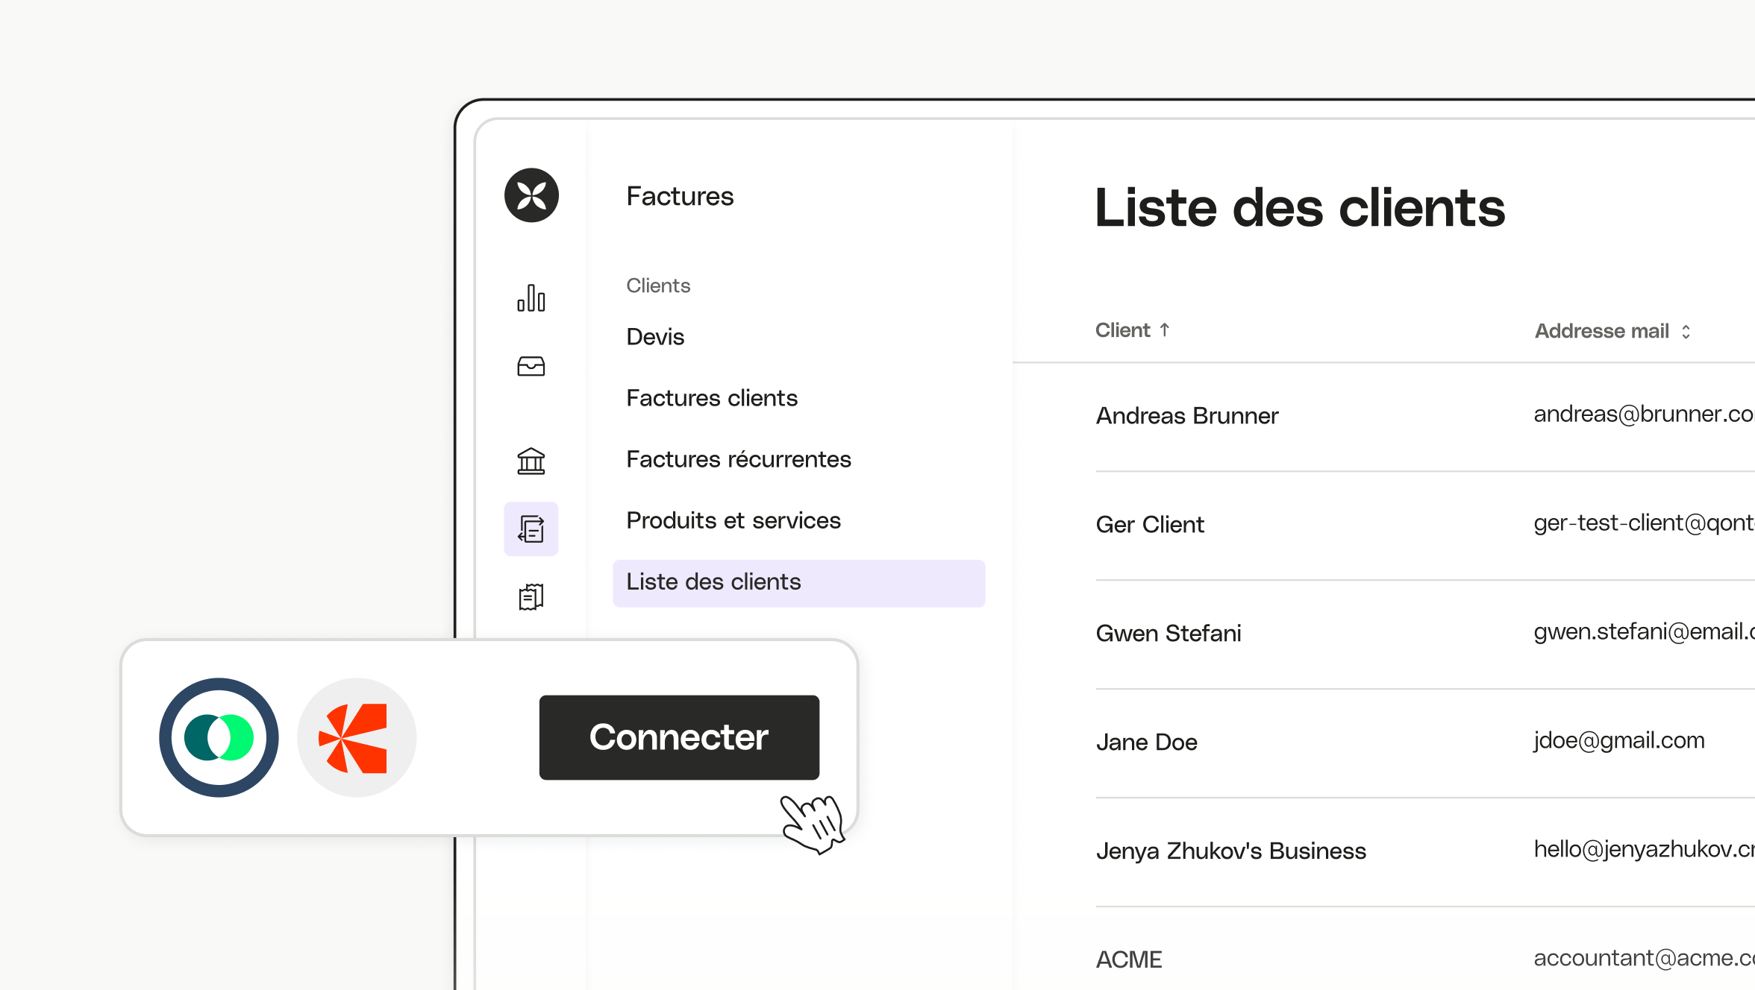Open Factures clients menu item
The image size is (1755, 990).
[712, 397]
